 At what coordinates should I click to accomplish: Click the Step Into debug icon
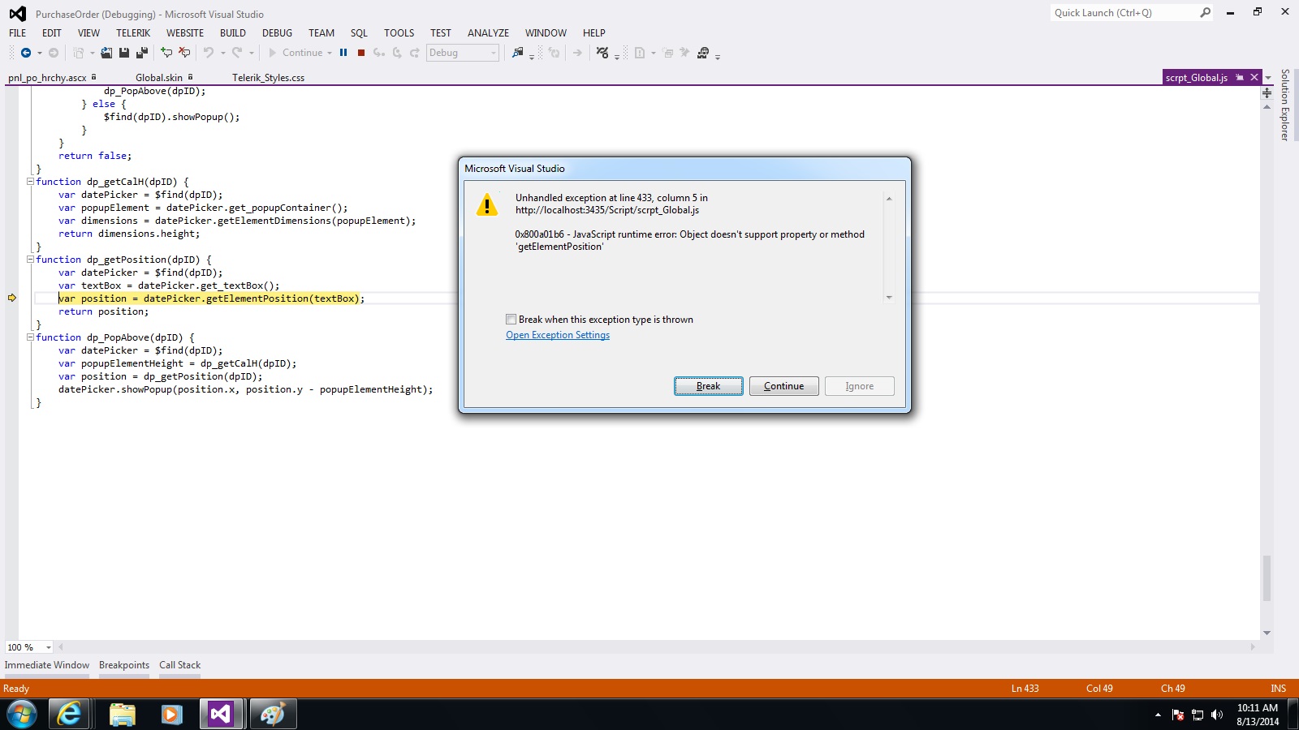[379, 53]
